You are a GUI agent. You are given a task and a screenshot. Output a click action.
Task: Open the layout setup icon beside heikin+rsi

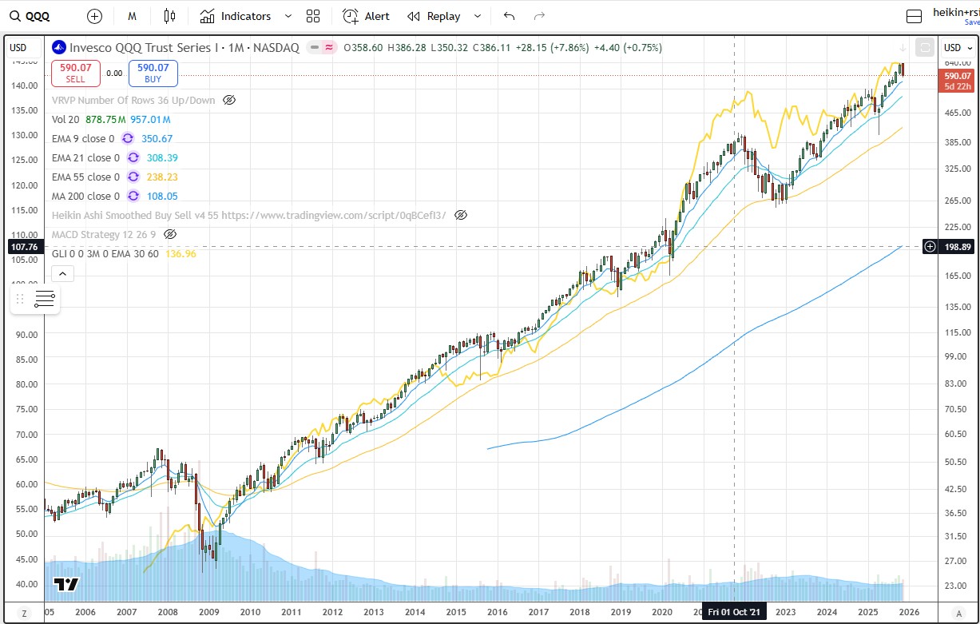pyautogui.click(x=915, y=16)
